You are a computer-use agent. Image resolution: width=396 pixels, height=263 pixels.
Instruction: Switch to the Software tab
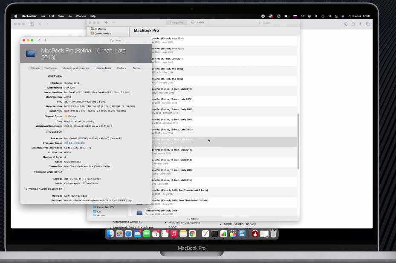(x=51, y=68)
